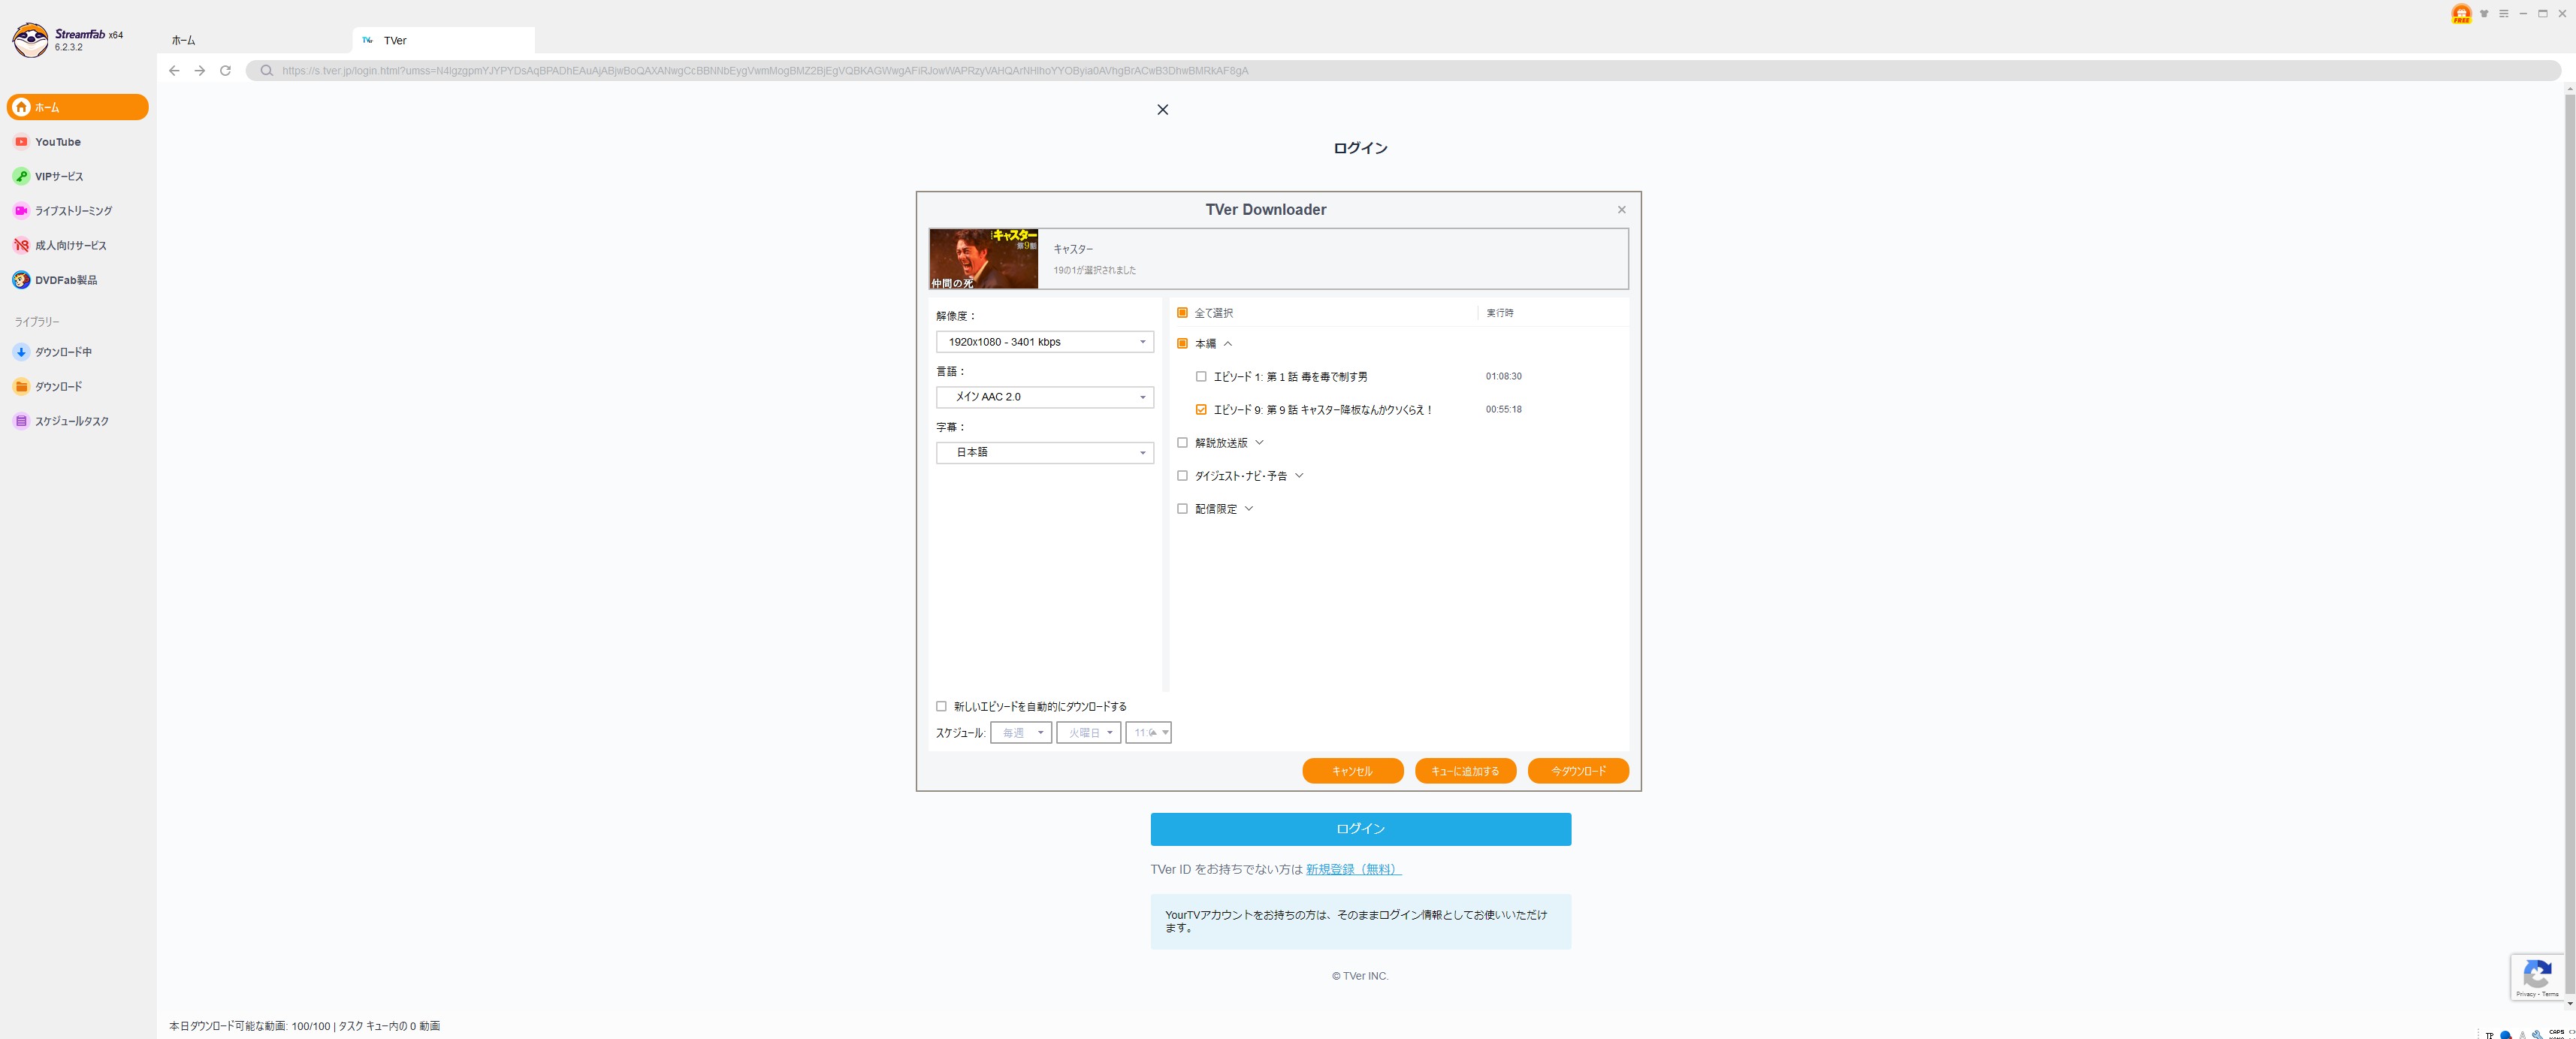Open the skin T-shirt icon
Viewport: 2576px width, 1039px height.
(2484, 14)
